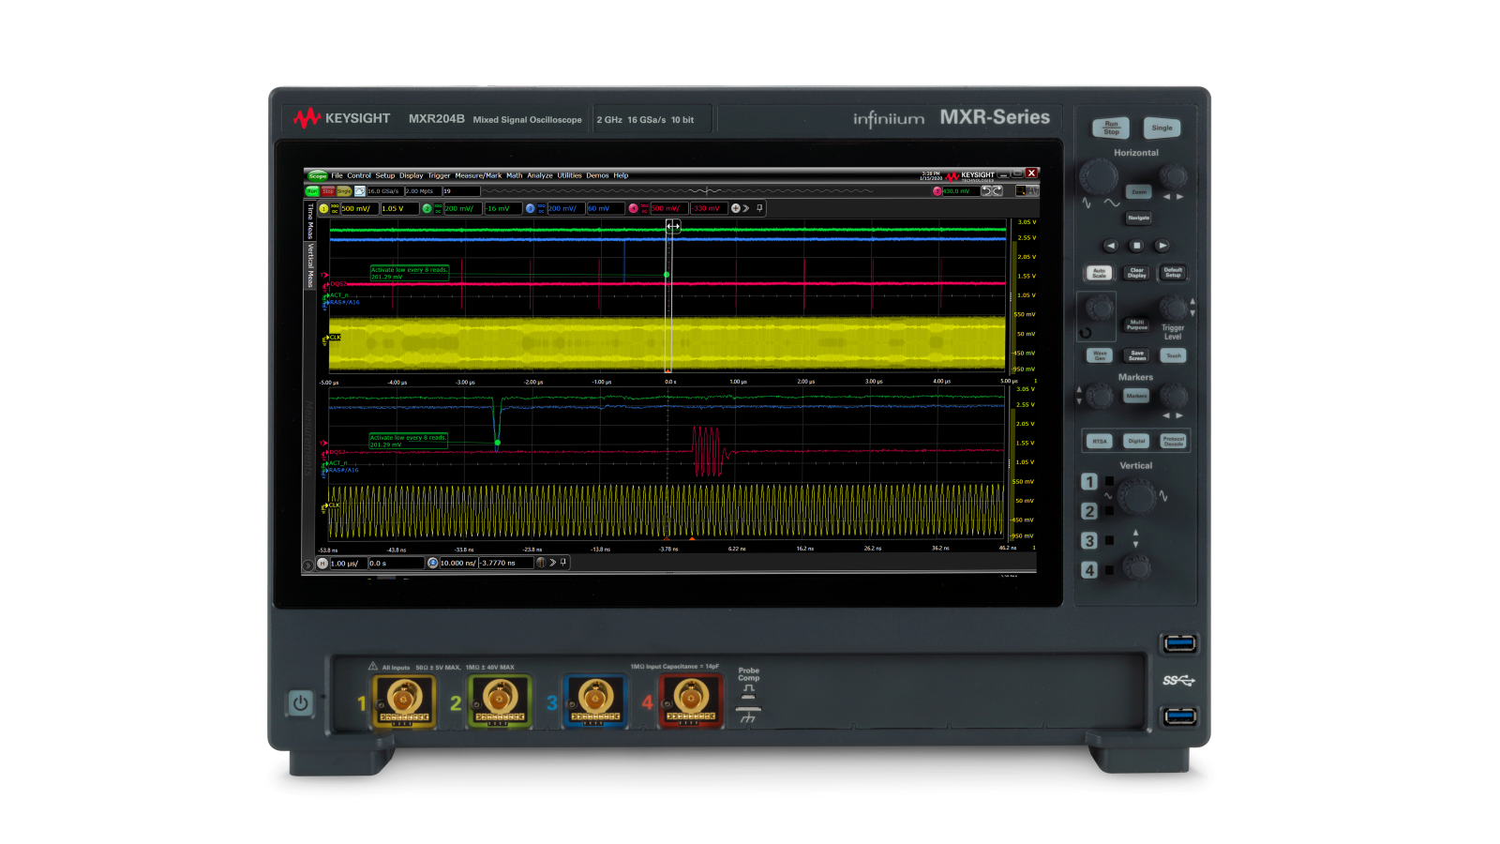Click the navigate forward arrow key

tap(1162, 246)
